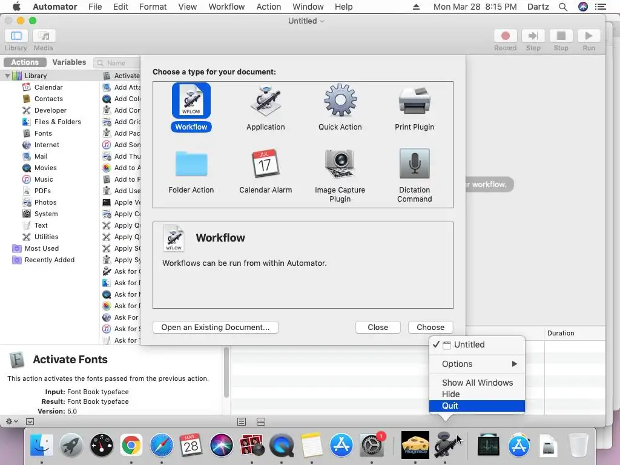Click the Duration column header
The image size is (620, 465).
click(x=575, y=333)
